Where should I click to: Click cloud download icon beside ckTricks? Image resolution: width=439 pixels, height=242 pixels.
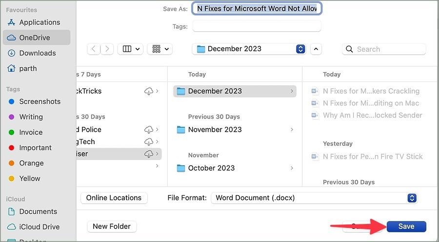coord(149,91)
